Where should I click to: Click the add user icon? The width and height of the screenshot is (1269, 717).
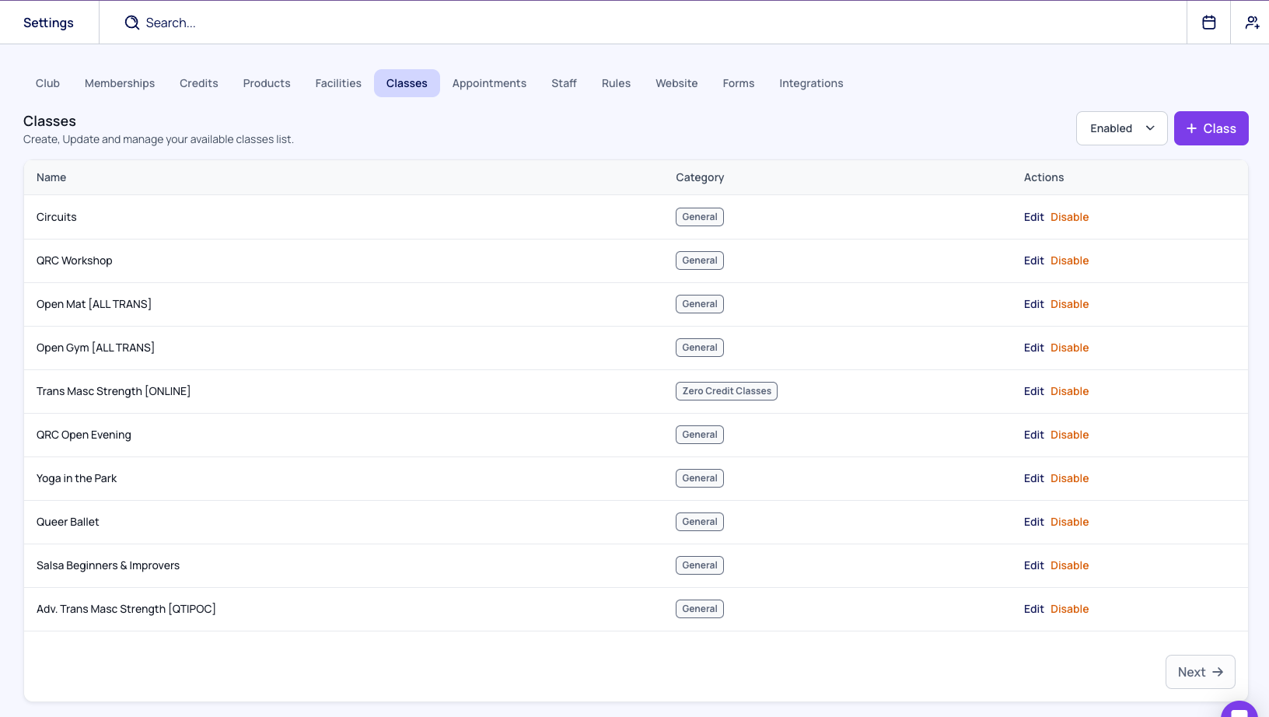click(x=1251, y=23)
